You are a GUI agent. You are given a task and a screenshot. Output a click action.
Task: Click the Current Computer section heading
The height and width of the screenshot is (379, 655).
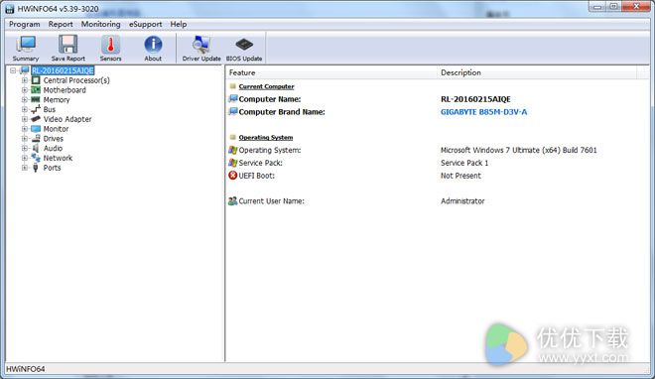click(x=267, y=86)
